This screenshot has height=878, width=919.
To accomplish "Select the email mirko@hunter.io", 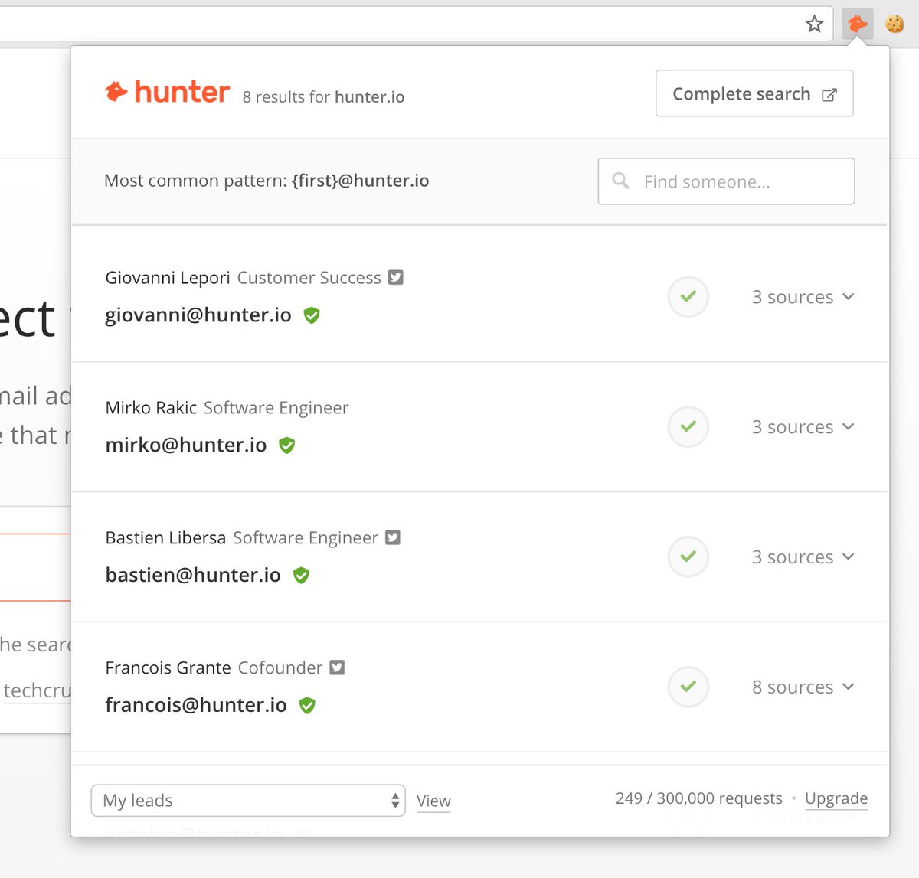I will pos(186,445).
